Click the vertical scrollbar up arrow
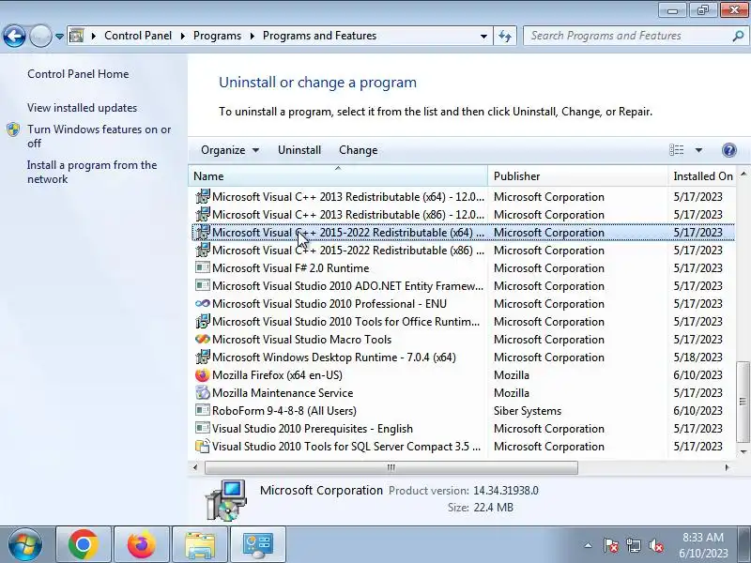The width and height of the screenshot is (751, 563). (x=743, y=174)
